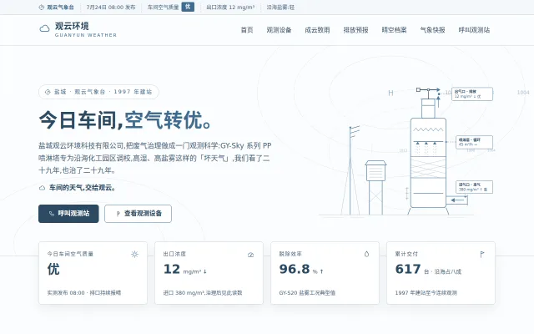Click the instrument shelter box illustration
The image size is (534, 334).
[375, 171]
